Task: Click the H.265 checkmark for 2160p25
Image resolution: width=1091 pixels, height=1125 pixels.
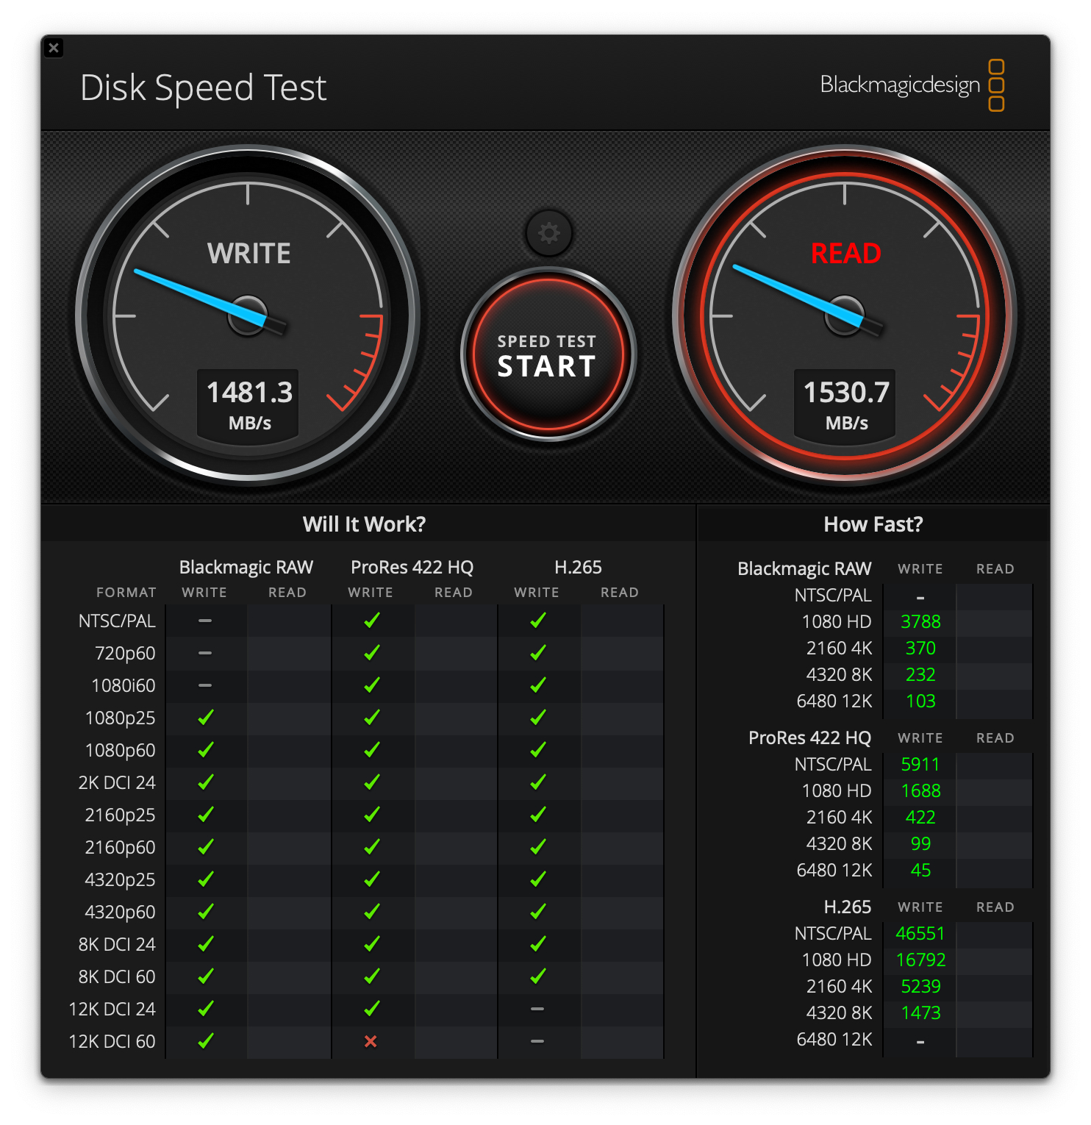Action: (x=538, y=814)
